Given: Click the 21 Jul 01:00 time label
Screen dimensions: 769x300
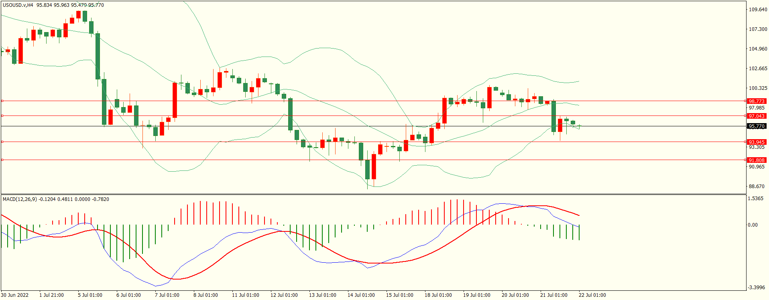Looking at the screenshot, I should (x=554, y=295).
